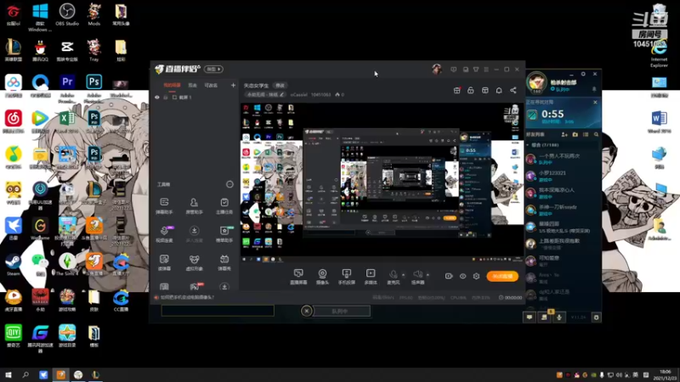Select the 截屏 1 source row
680x382 pixels.
coord(195,98)
